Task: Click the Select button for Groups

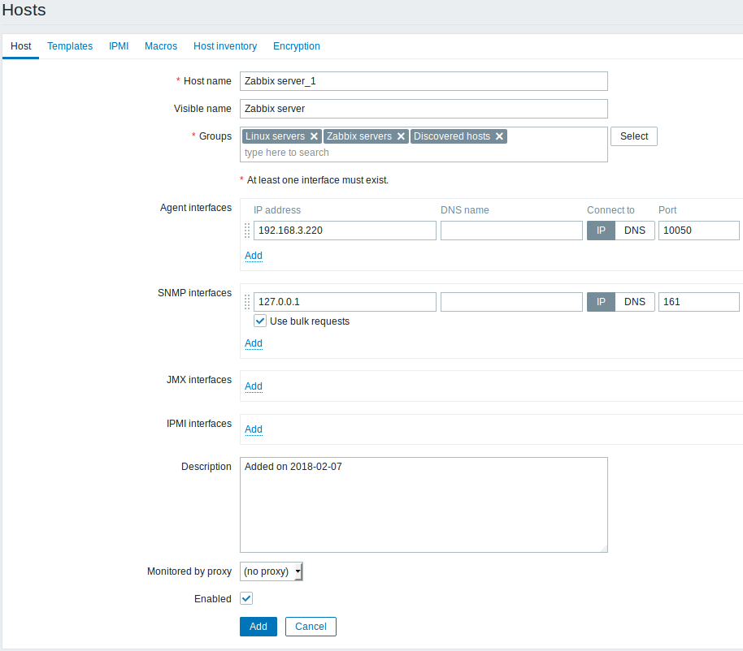Action: click(x=634, y=136)
